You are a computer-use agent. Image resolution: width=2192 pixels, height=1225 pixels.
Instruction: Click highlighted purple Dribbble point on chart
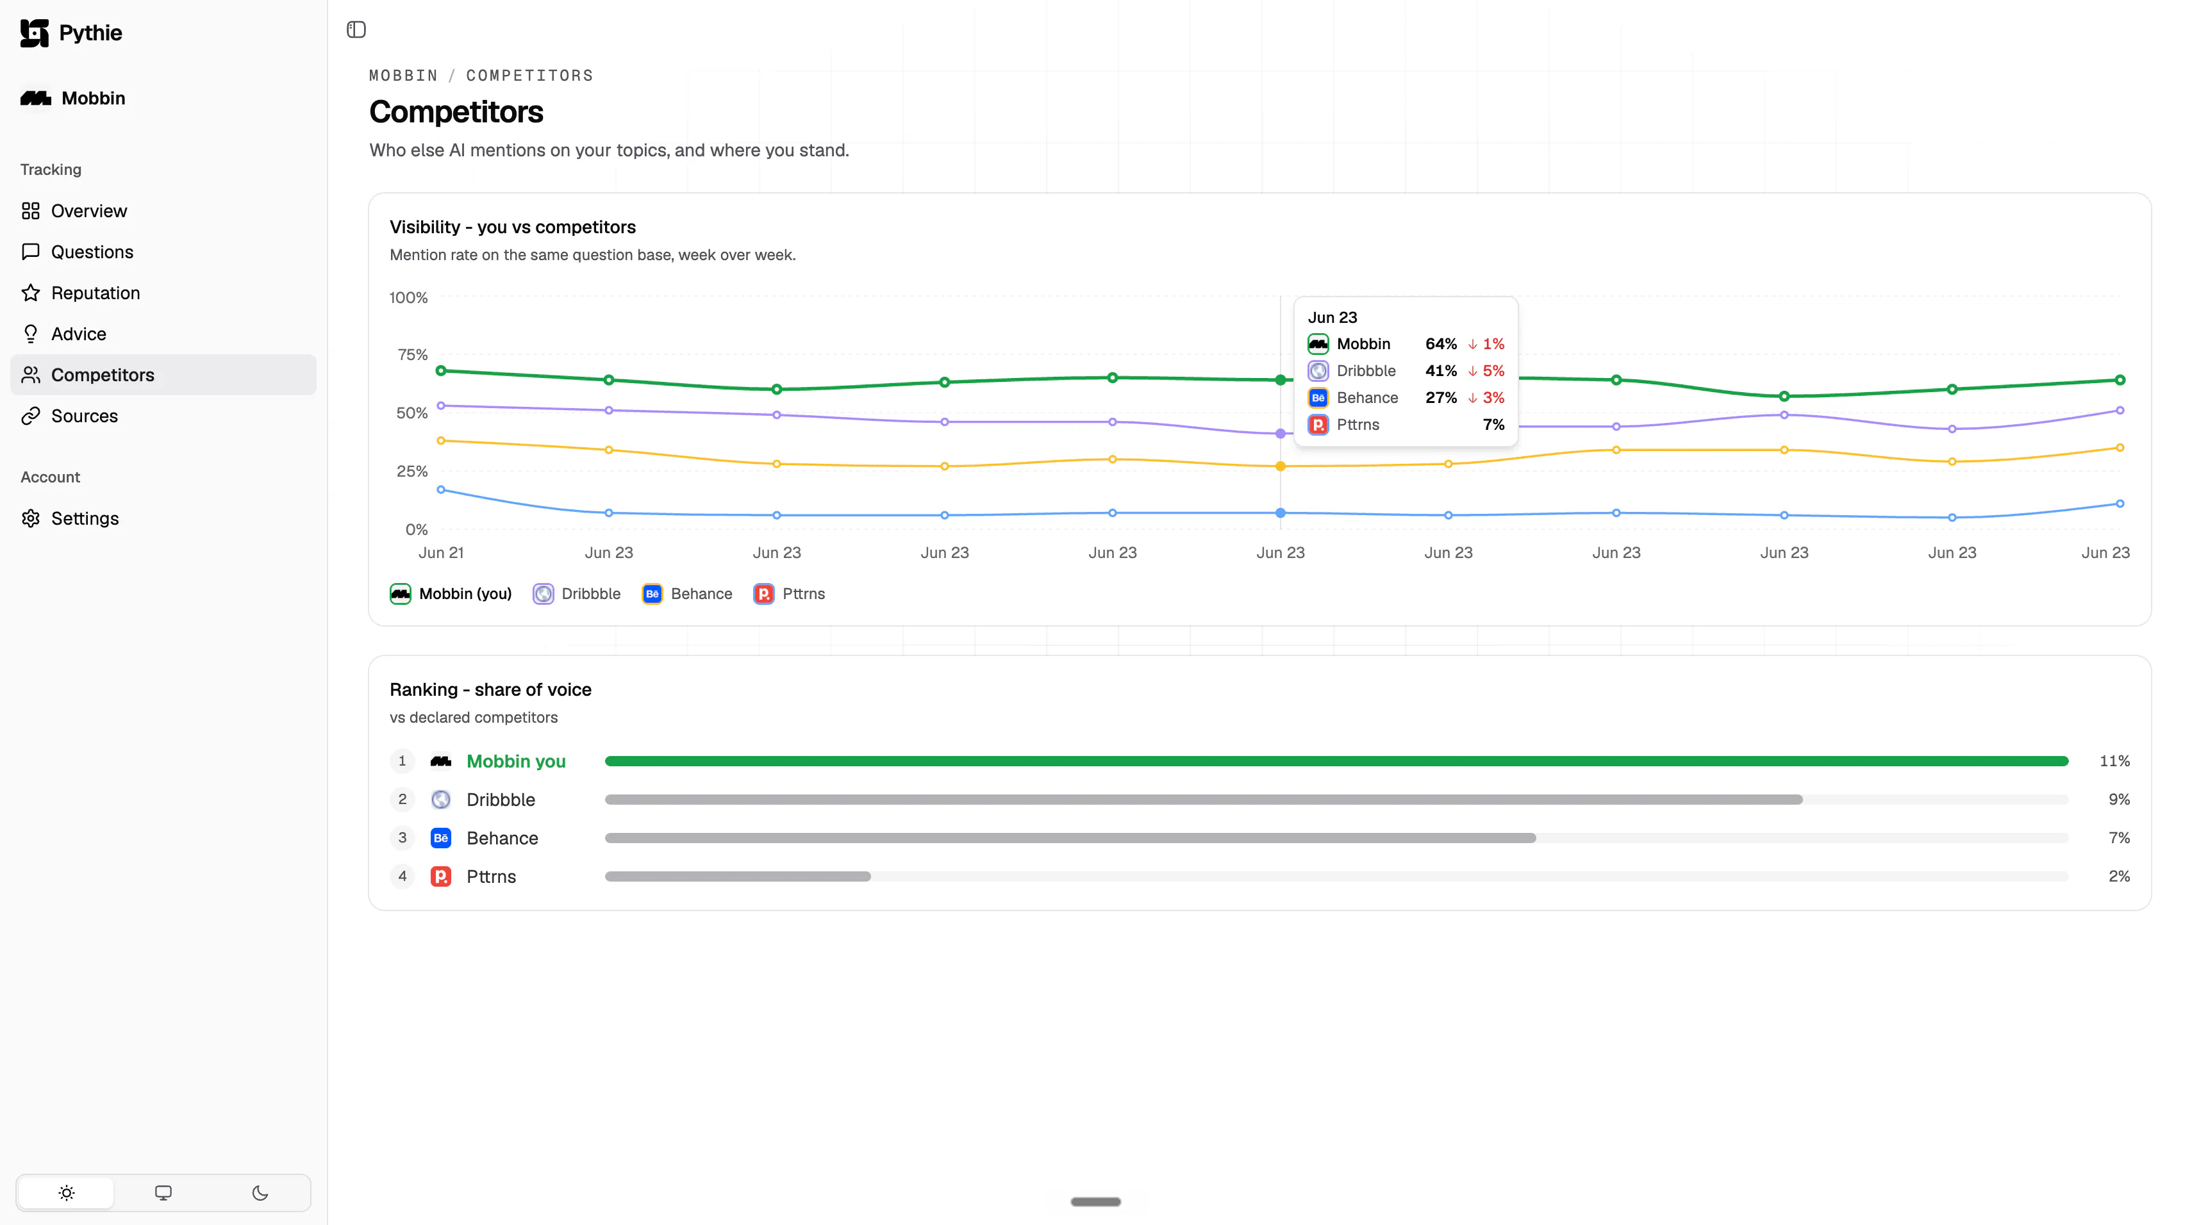click(x=1281, y=434)
